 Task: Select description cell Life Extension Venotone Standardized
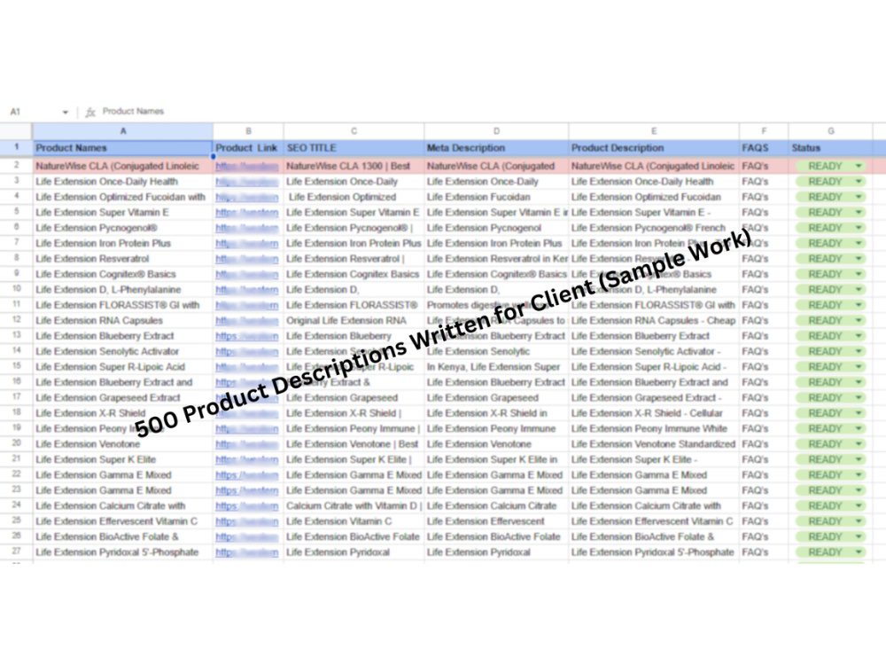click(x=654, y=444)
